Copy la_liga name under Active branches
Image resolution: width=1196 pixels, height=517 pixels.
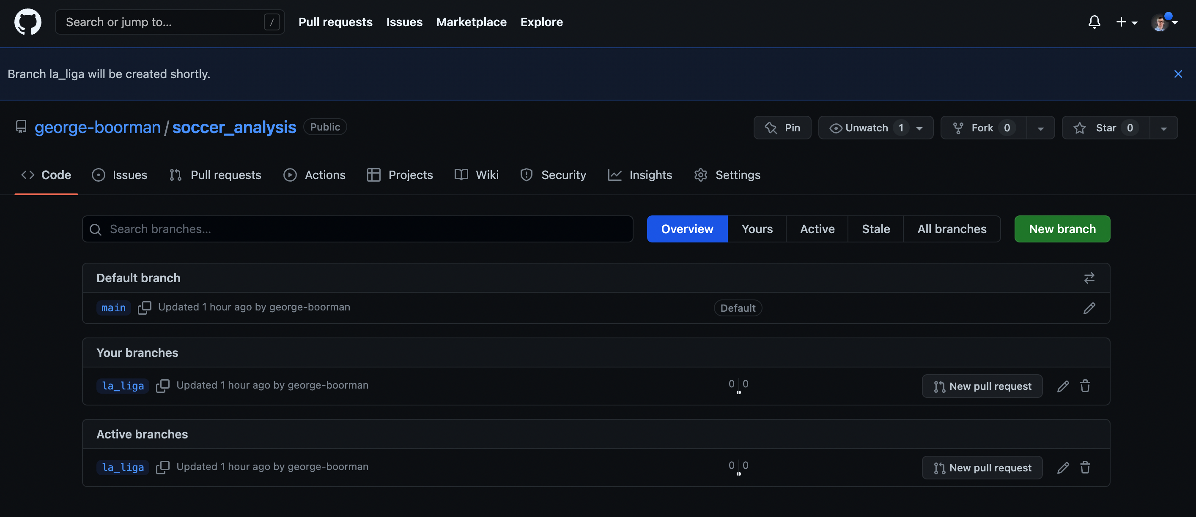click(162, 467)
